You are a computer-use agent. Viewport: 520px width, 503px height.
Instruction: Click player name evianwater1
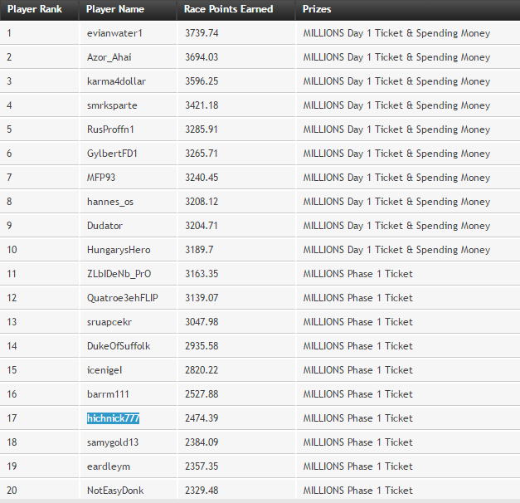(114, 33)
